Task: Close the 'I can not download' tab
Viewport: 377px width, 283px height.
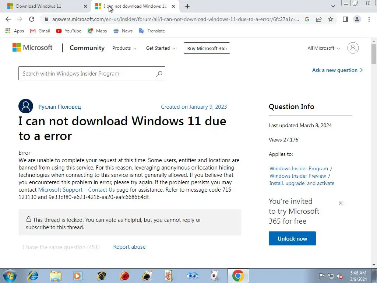Action: pyautogui.click(x=173, y=7)
